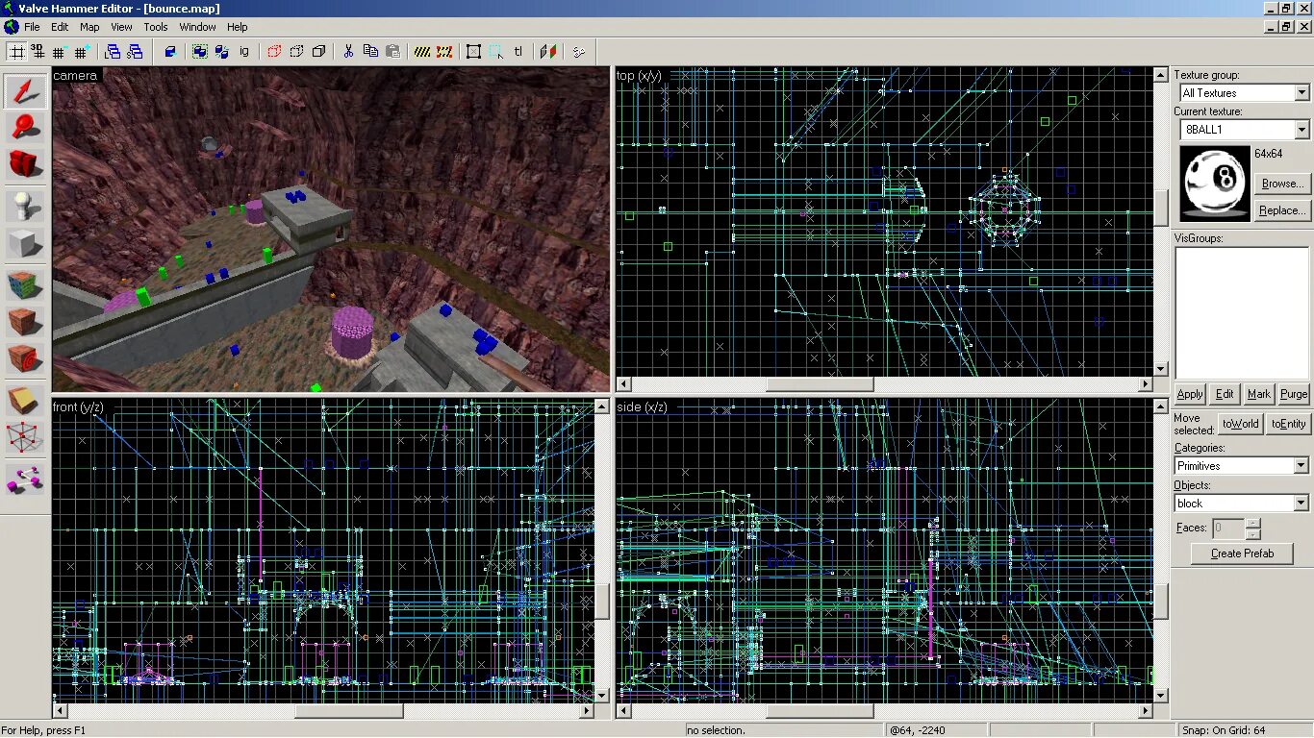Click the VisGroups Edit button
Viewport: 1314px width, 738px height.
tap(1225, 394)
